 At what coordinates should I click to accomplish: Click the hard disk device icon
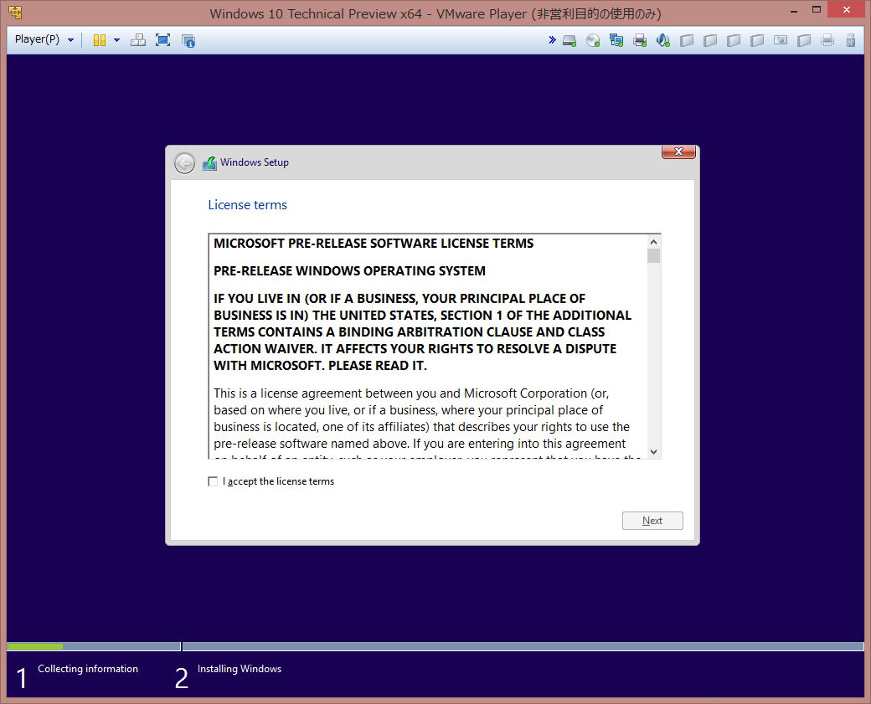click(569, 40)
